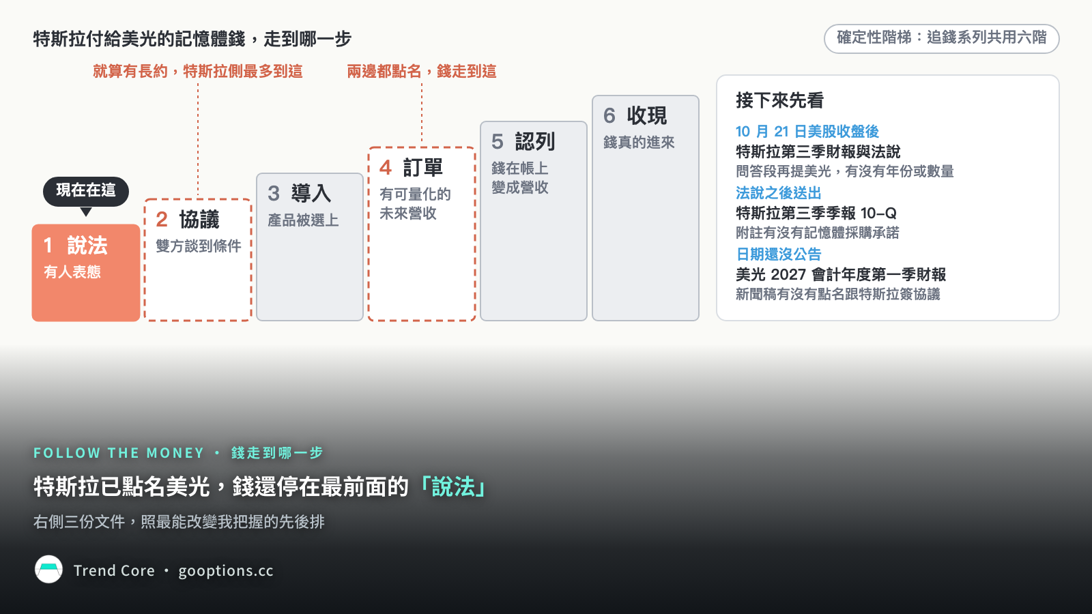Click the blue label "日期還沒公告"
The width and height of the screenshot is (1092, 614).
point(779,254)
